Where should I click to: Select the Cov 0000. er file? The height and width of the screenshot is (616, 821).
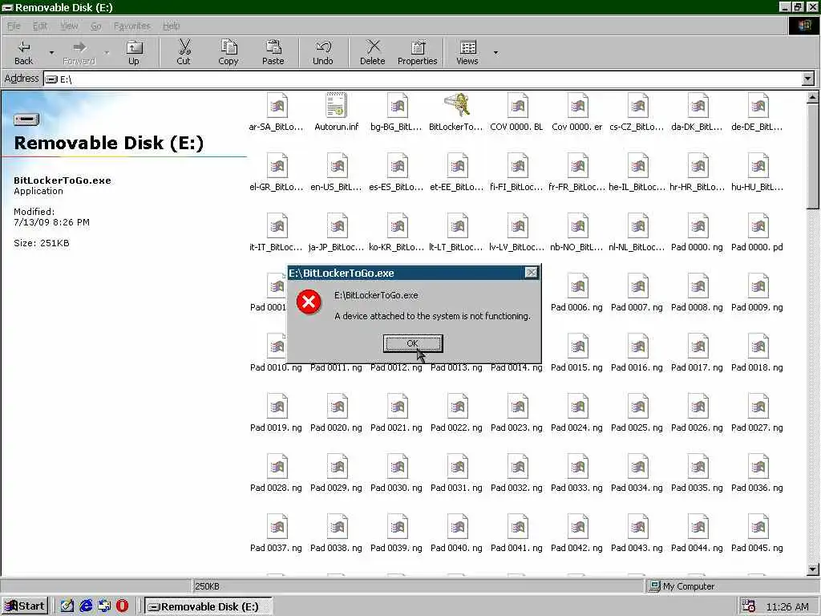(577, 111)
